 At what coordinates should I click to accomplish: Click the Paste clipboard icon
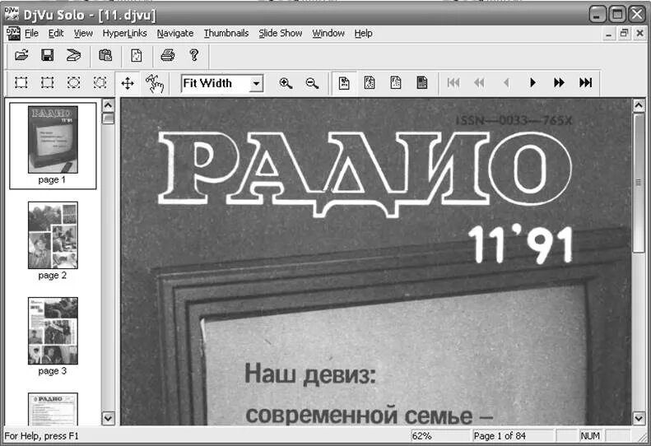[105, 55]
